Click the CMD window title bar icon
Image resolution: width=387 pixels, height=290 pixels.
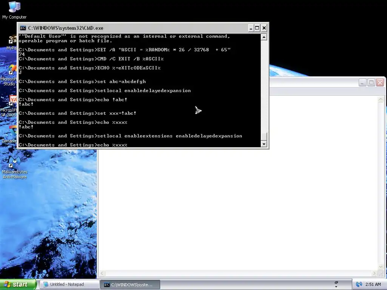click(x=23, y=28)
